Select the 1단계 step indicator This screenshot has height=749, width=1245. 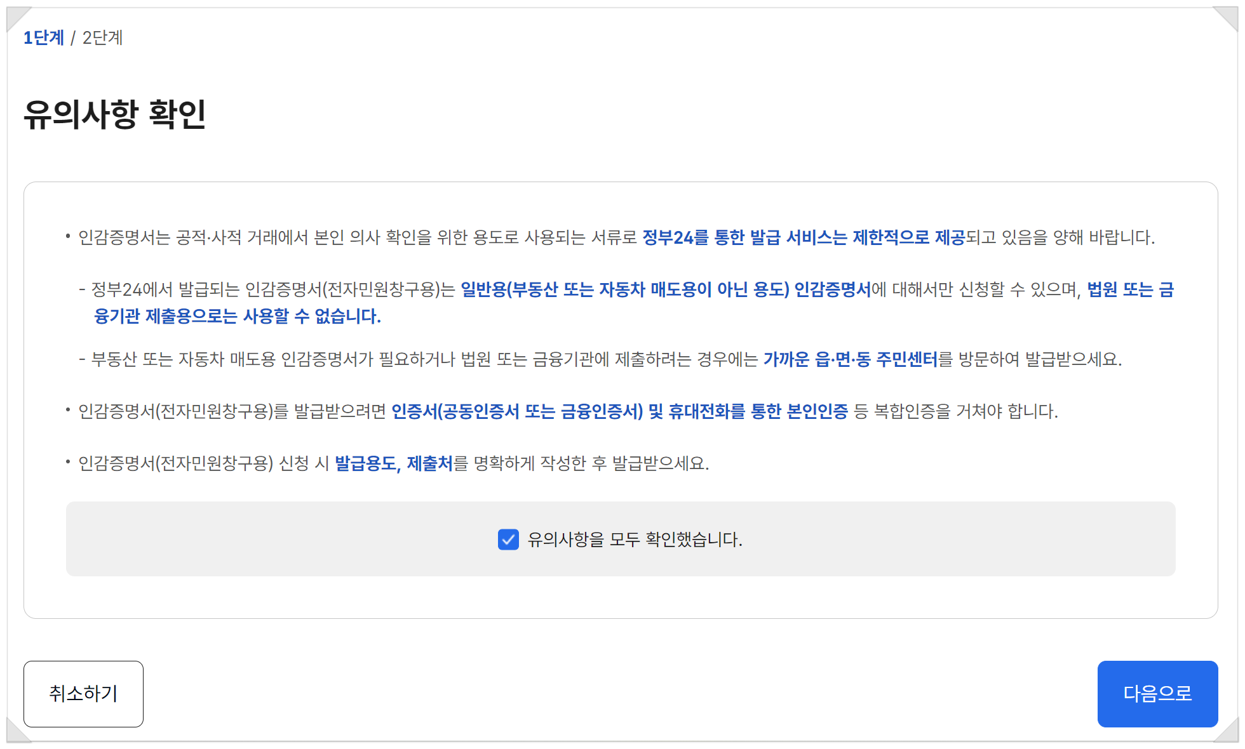[44, 38]
